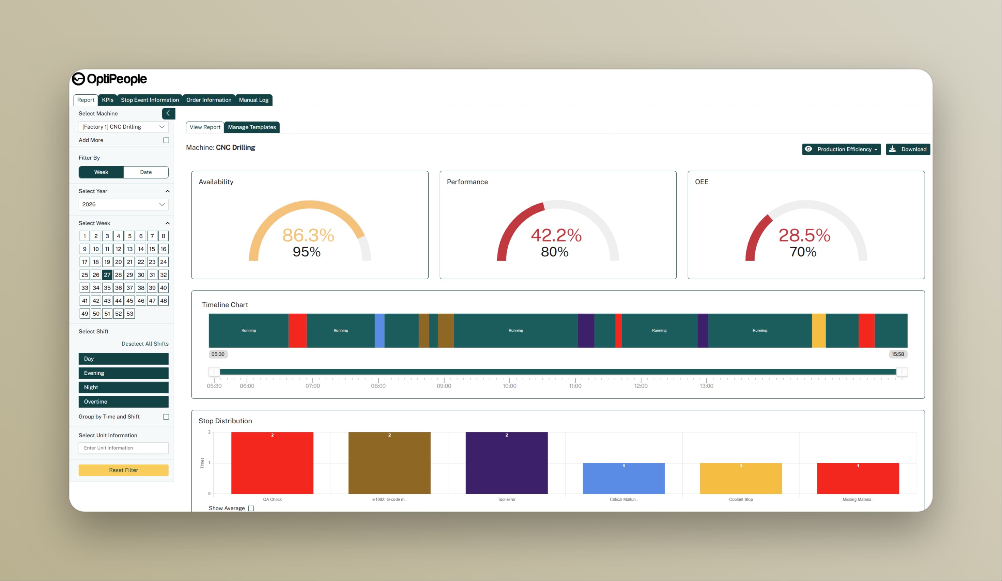This screenshot has height=581, width=1002.
Task: Click the Tool Error bar
Action: (x=507, y=463)
